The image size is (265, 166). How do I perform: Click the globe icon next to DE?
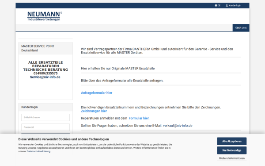[216, 5]
